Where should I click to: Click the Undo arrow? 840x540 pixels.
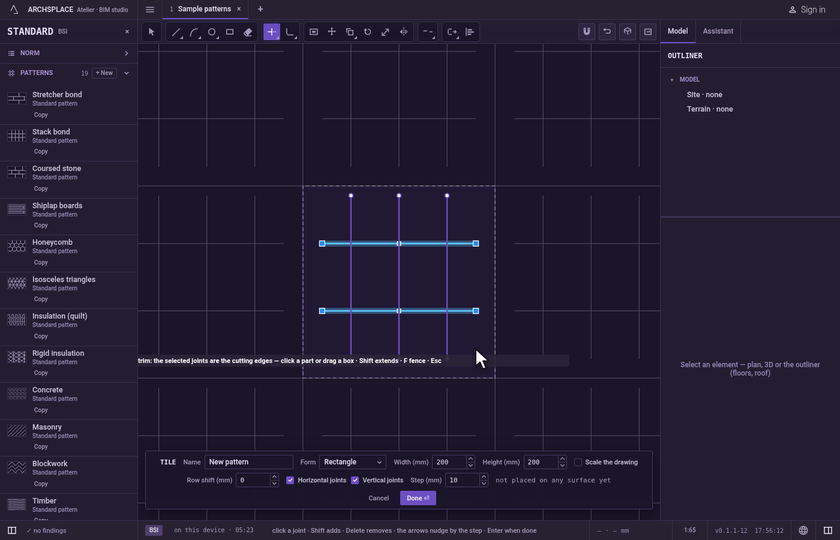pyautogui.click(x=607, y=32)
